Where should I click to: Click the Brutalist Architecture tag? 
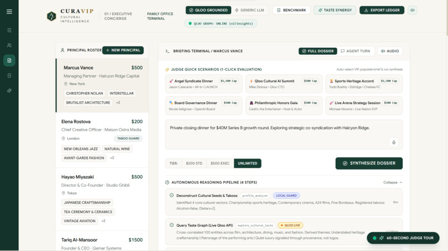(88, 103)
